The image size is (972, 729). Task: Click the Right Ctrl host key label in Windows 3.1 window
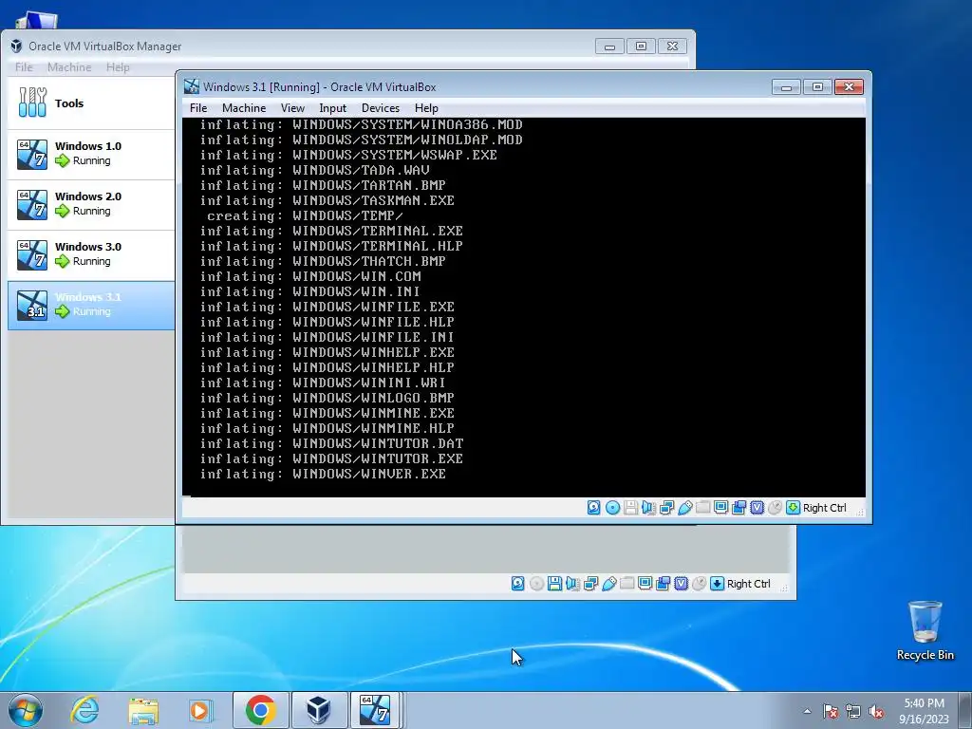(825, 508)
